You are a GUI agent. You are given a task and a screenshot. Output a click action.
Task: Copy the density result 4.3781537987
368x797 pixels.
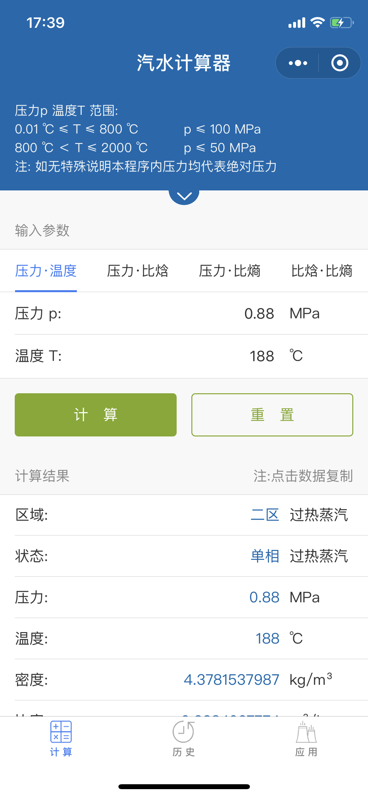click(x=232, y=680)
